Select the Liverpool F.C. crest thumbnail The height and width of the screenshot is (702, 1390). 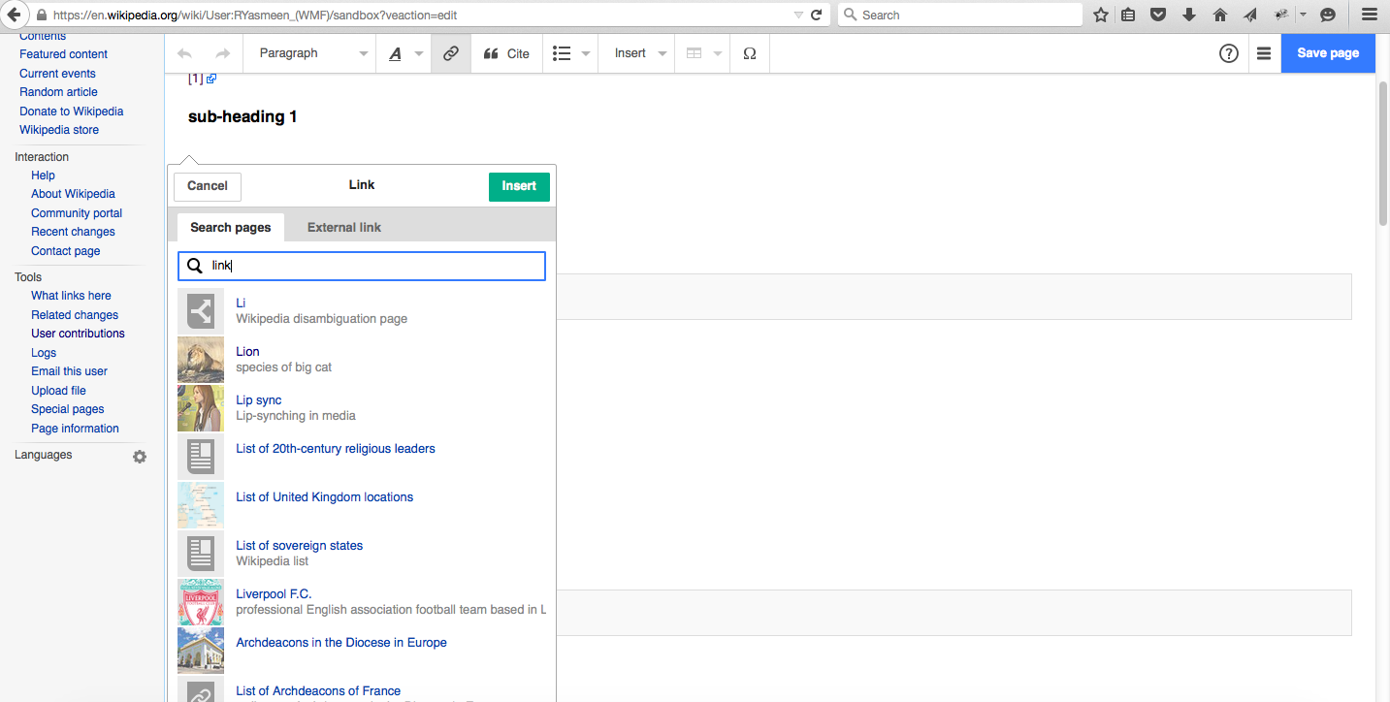point(201,602)
